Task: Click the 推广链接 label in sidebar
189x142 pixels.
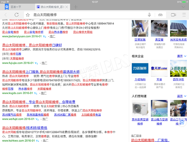Action: (x=136, y=136)
